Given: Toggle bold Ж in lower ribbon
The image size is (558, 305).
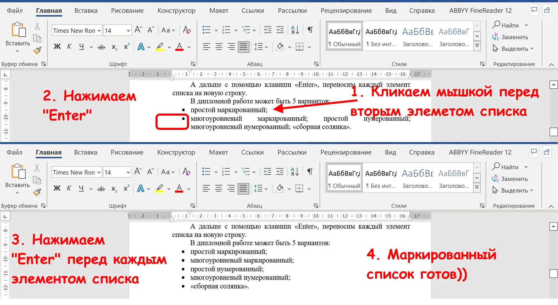Looking at the screenshot, I should point(57,188).
